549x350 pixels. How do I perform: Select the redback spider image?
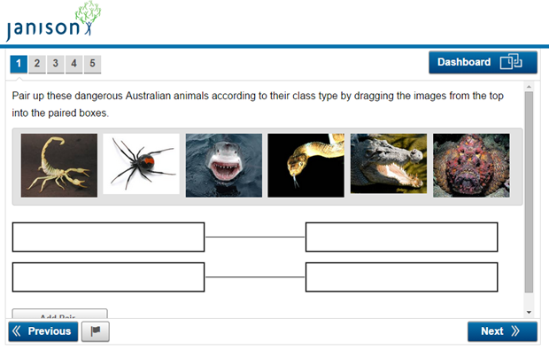142,164
